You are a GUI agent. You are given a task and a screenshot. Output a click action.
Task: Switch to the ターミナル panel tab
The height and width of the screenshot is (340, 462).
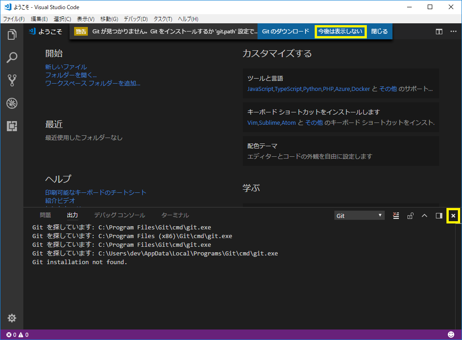click(x=175, y=215)
